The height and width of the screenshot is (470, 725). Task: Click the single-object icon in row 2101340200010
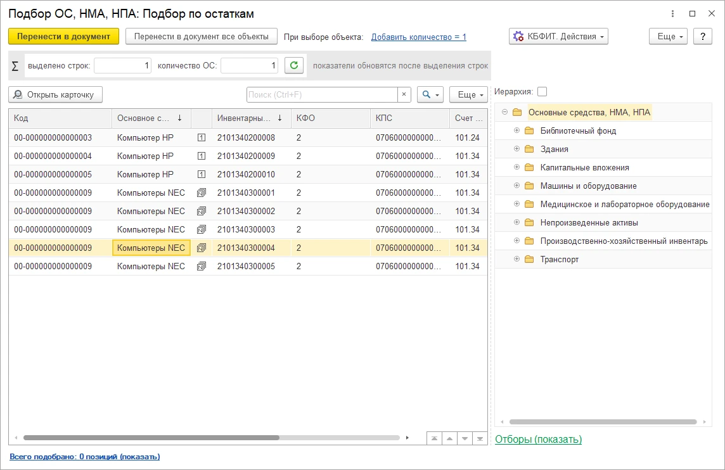(x=202, y=174)
